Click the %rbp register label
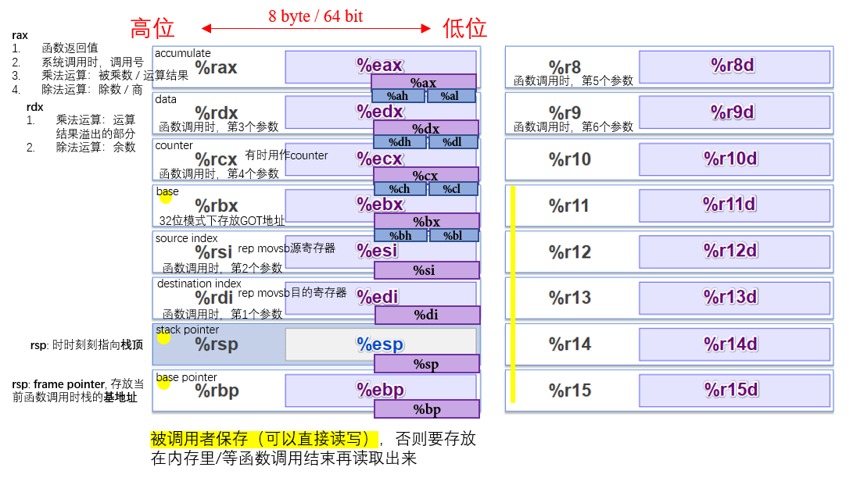The height and width of the screenshot is (478, 853). 217,391
